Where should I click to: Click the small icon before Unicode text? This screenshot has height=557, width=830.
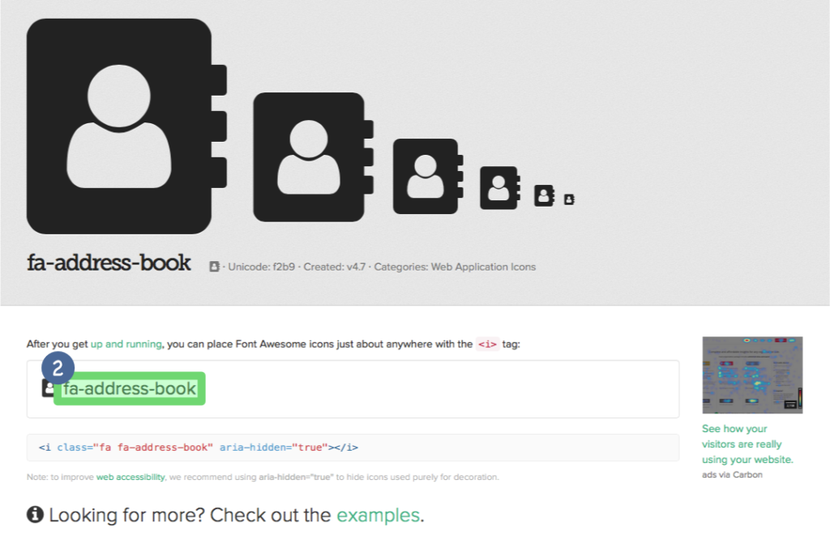pyautogui.click(x=214, y=266)
